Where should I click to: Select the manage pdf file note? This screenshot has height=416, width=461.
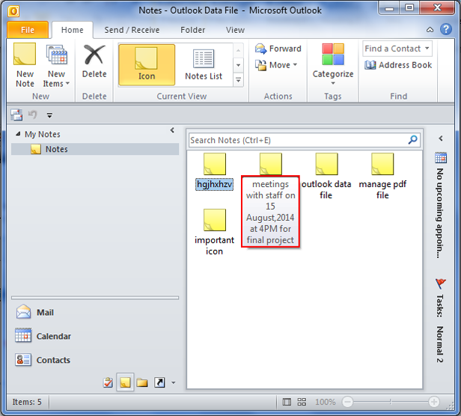[382, 177]
